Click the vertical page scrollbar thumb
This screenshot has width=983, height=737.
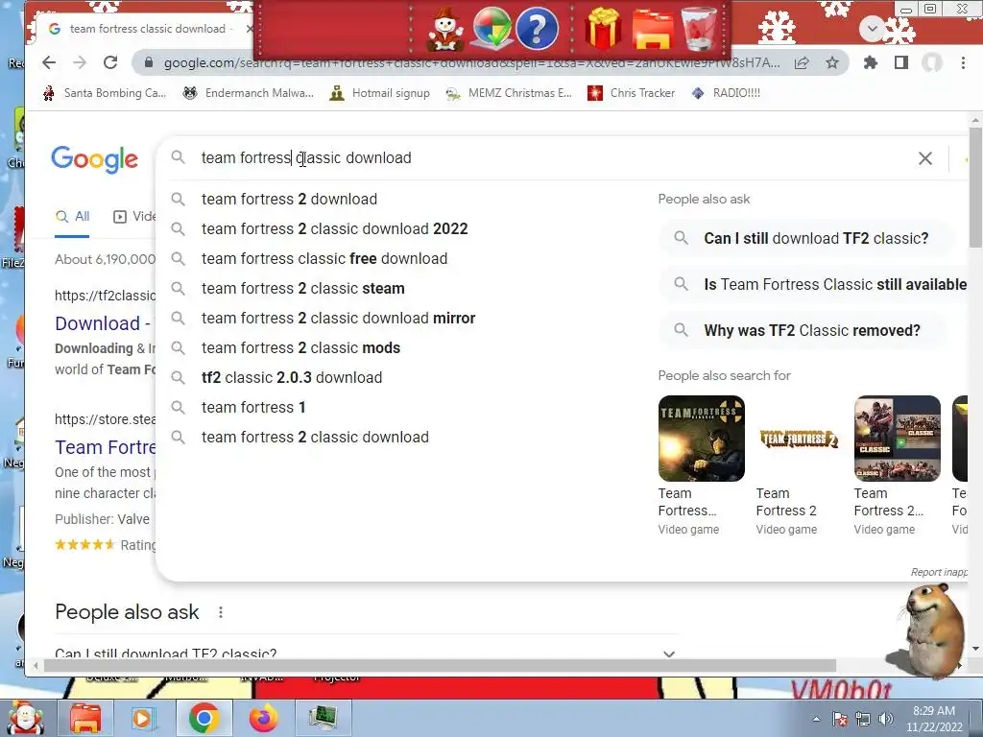click(975, 187)
